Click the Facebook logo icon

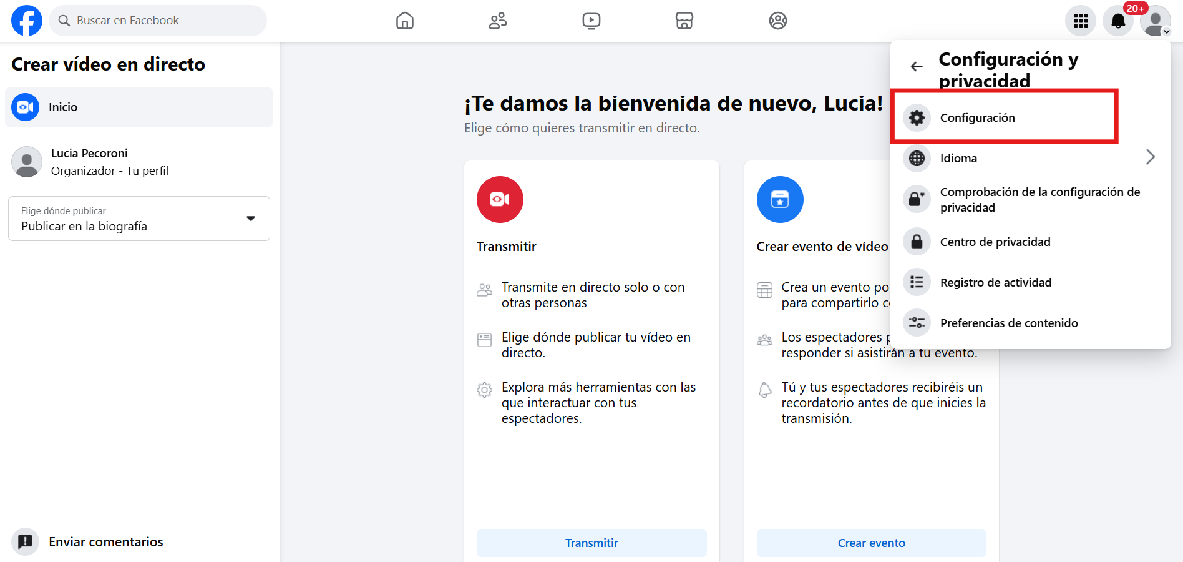coord(27,21)
